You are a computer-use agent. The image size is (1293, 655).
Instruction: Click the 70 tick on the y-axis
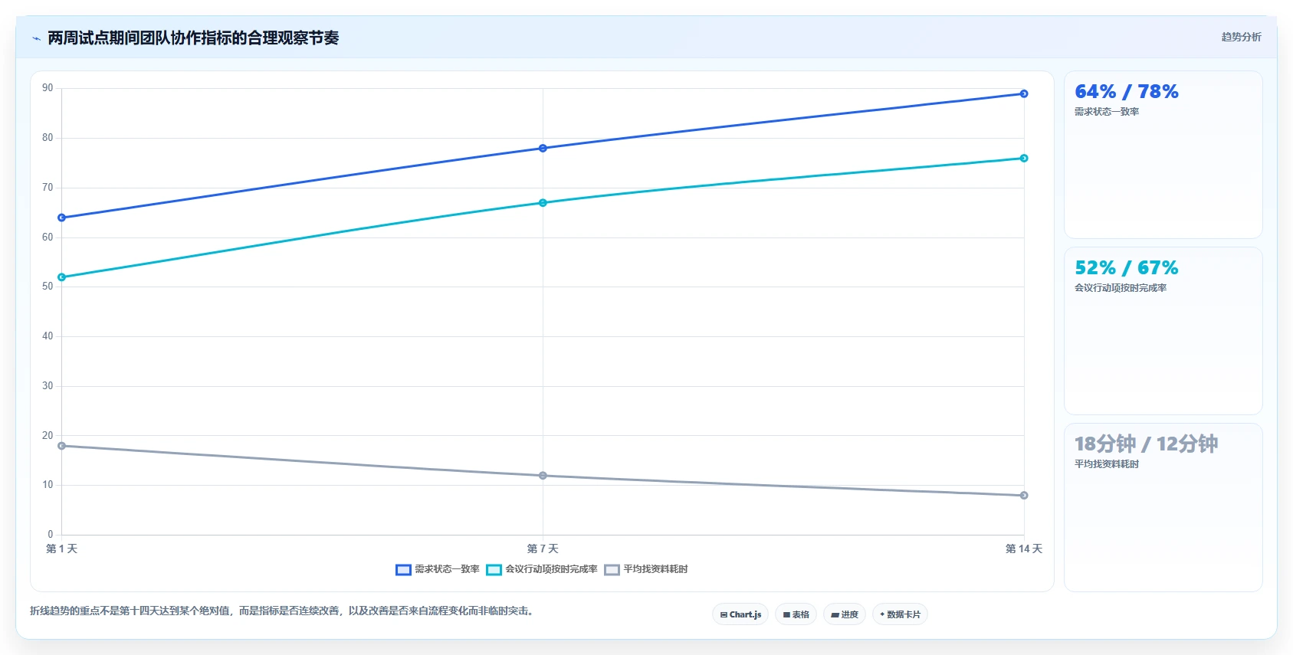pos(48,188)
